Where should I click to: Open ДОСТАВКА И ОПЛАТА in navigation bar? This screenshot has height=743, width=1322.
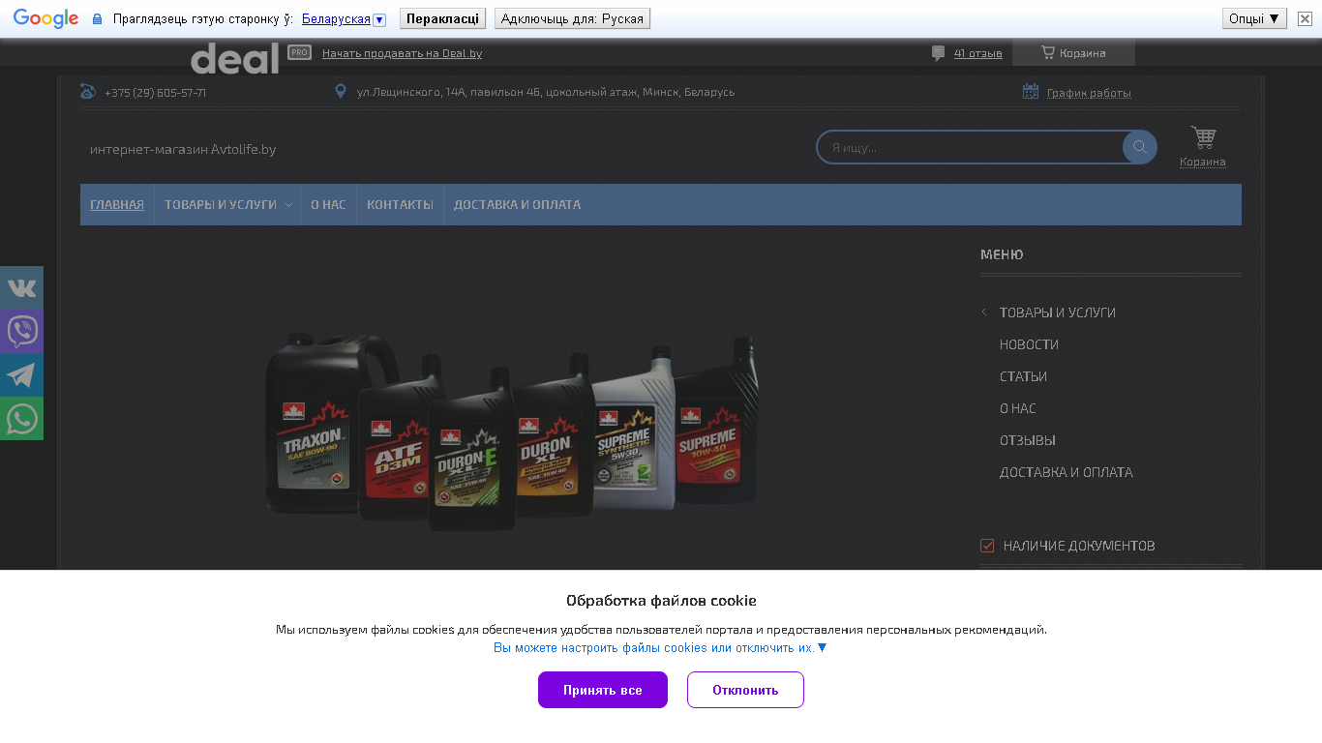click(x=517, y=205)
